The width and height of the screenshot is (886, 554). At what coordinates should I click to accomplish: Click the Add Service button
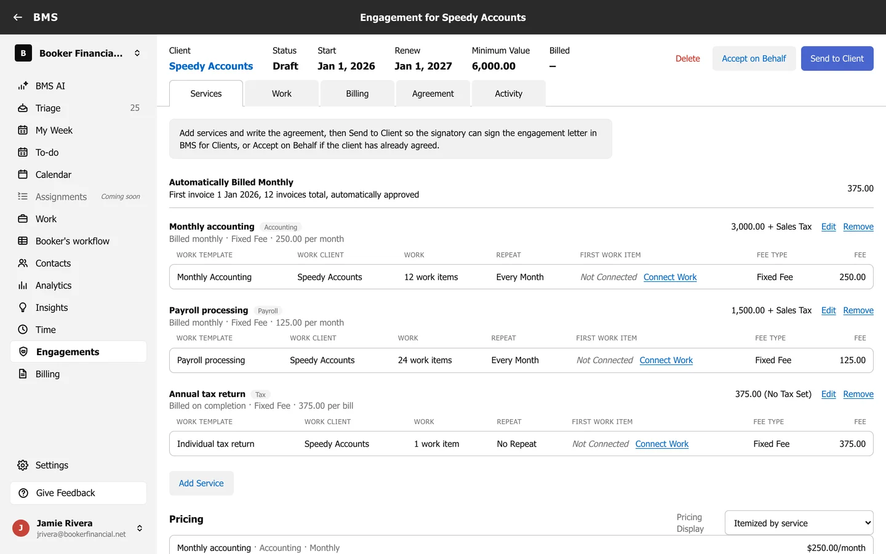[x=201, y=483]
